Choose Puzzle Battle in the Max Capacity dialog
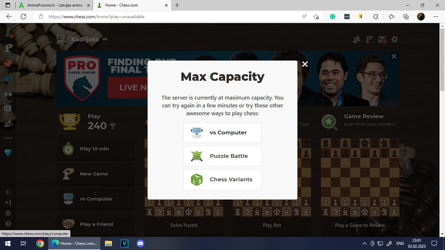445x250 pixels. point(222,156)
